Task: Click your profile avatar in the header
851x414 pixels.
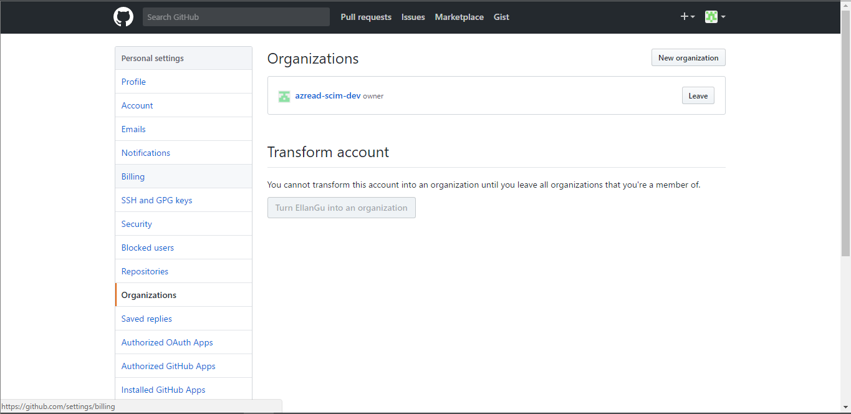Action: tap(711, 16)
